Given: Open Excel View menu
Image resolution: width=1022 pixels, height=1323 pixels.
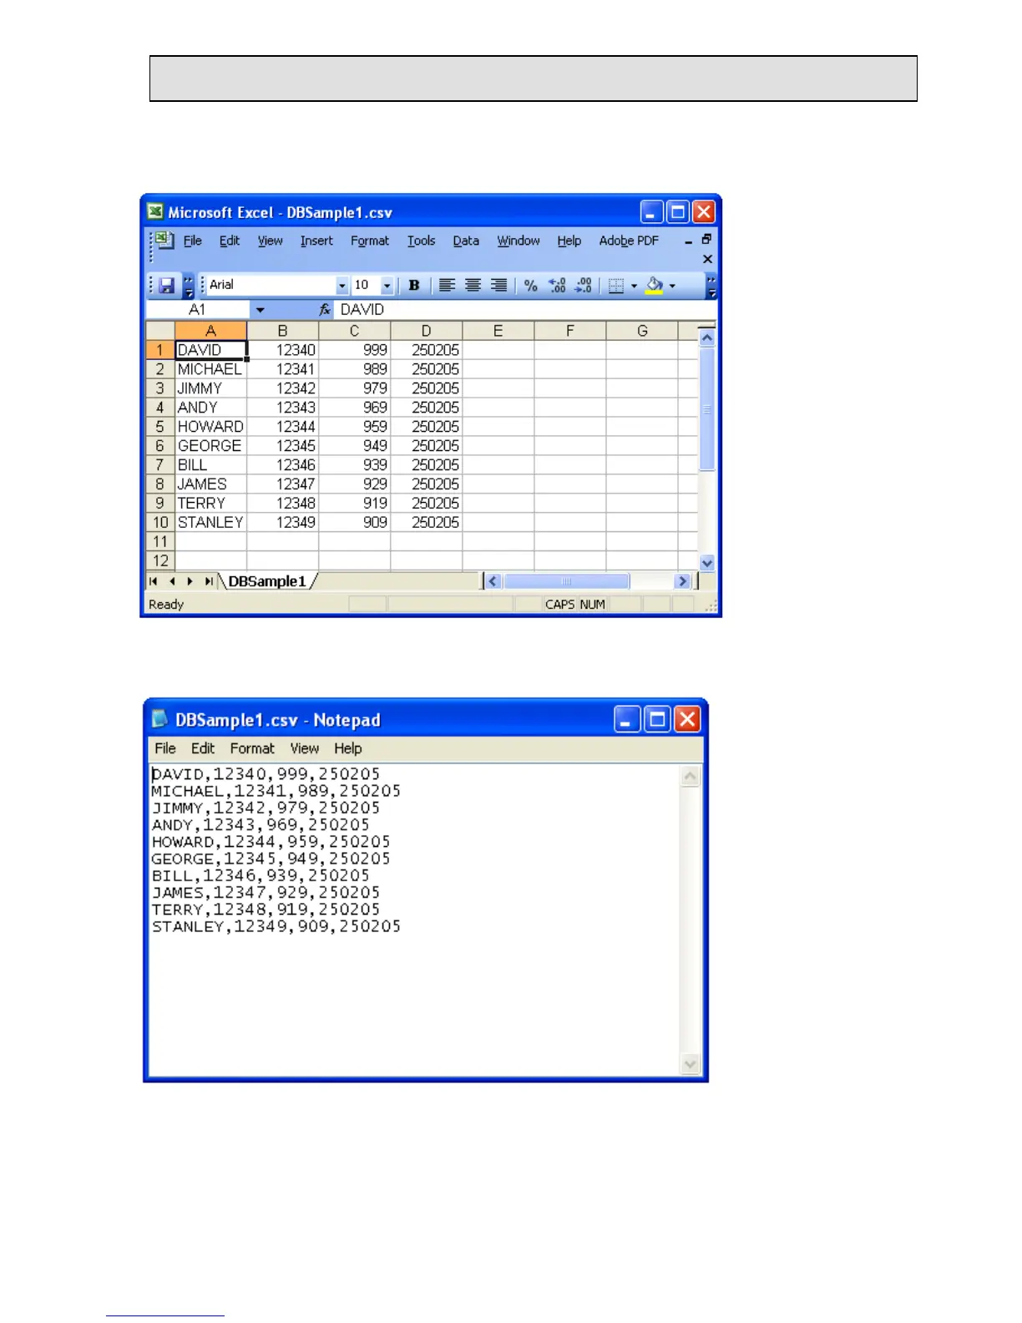Looking at the screenshot, I should (x=270, y=241).
